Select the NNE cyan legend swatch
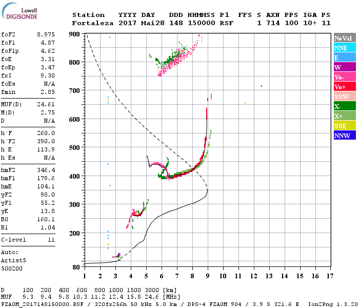This screenshot has height=308, width=359. [x=345, y=48]
